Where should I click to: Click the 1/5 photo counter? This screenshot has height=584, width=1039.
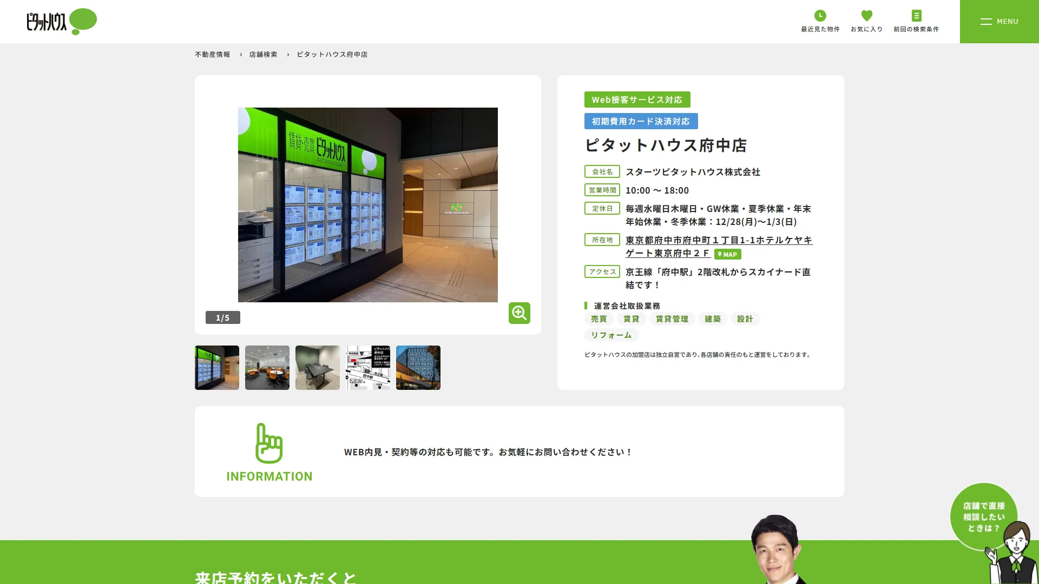click(x=222, y=317)
